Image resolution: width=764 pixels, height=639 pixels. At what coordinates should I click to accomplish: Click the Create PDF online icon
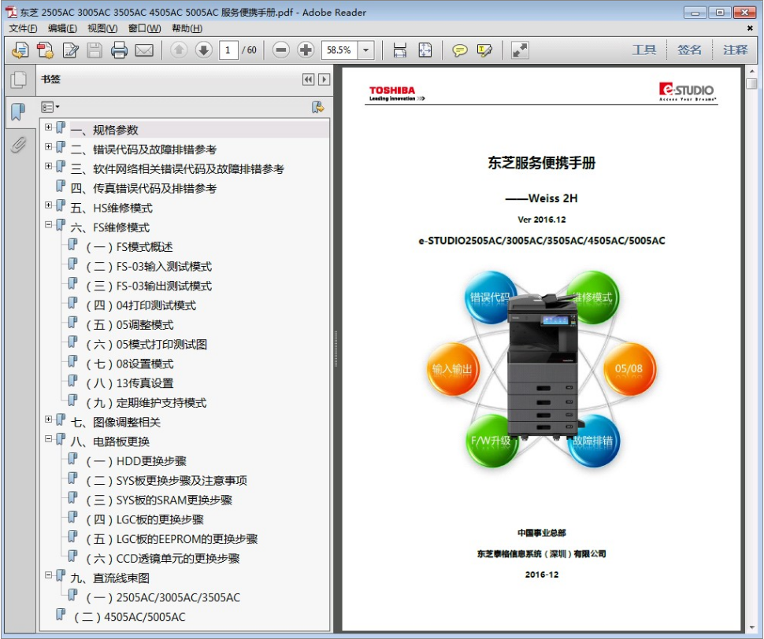20,50
